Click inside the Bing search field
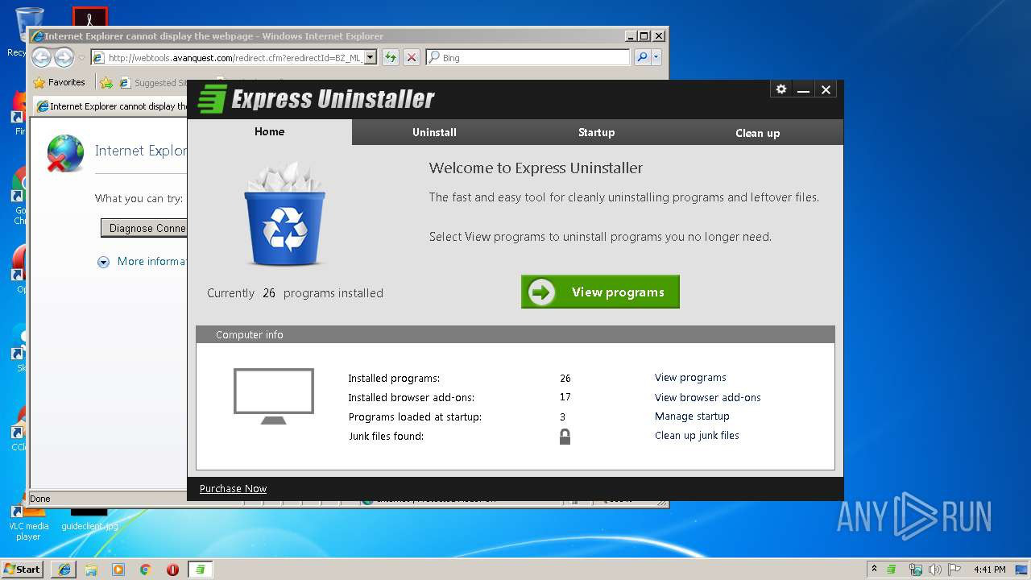This screenshot has height=580, width=1031. coord(532,58)
